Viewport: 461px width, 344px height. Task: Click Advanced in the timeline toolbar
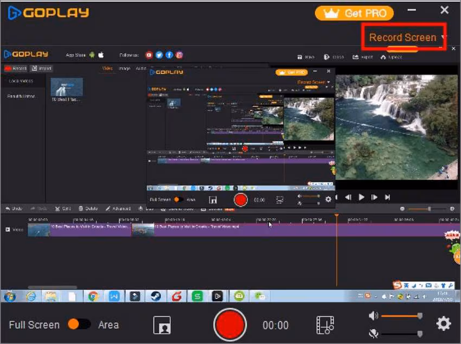(118, 209)
